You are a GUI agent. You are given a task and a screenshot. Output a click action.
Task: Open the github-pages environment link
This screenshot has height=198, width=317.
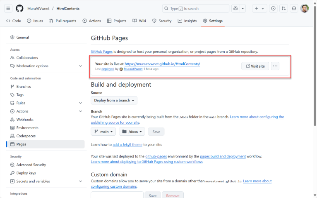click(x=156, y=156)
